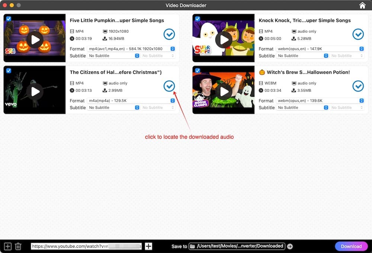The image size is (372, 253).
Task: Click the arrow icon next to save path
Action: tap(290, 246)
